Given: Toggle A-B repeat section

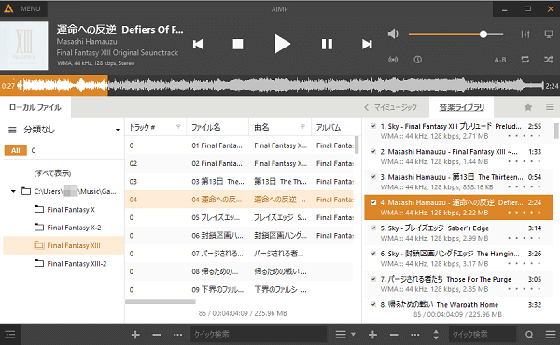Looking at the screenshot, I should [x=500, y=60].
